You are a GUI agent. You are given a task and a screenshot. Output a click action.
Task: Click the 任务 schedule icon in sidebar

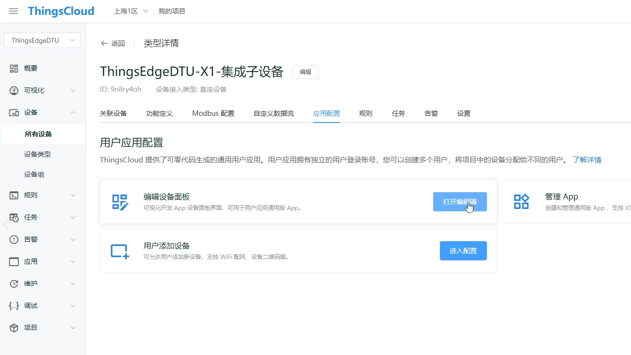(14, 217)
